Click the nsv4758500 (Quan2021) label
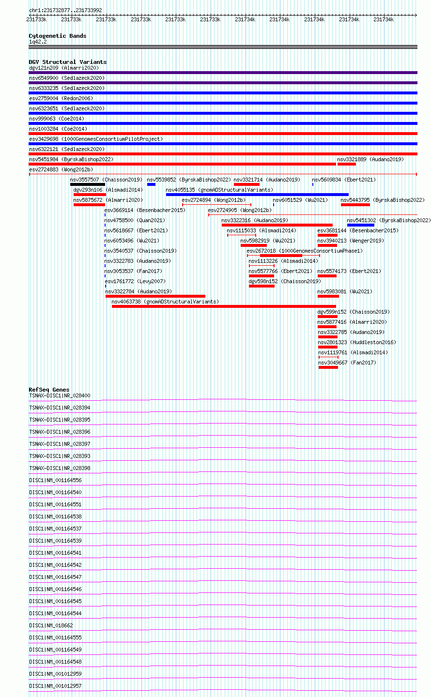 point(135,220)
